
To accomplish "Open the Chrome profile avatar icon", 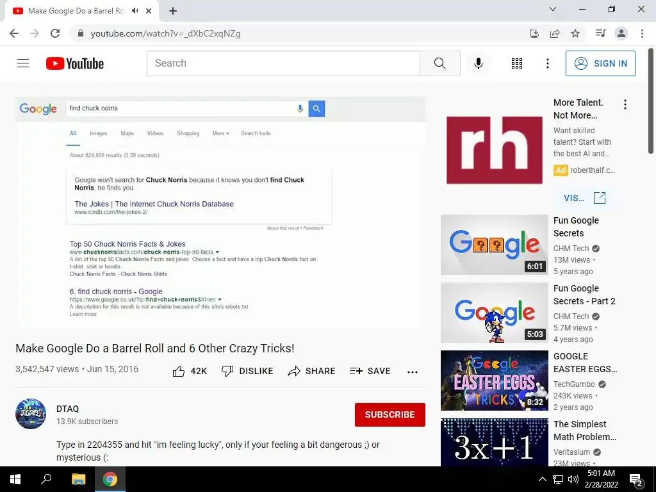I will coord(621,33).
